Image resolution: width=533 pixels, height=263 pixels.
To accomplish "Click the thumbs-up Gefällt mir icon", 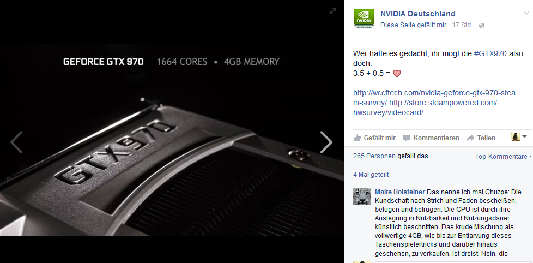I will click(357, 138).
